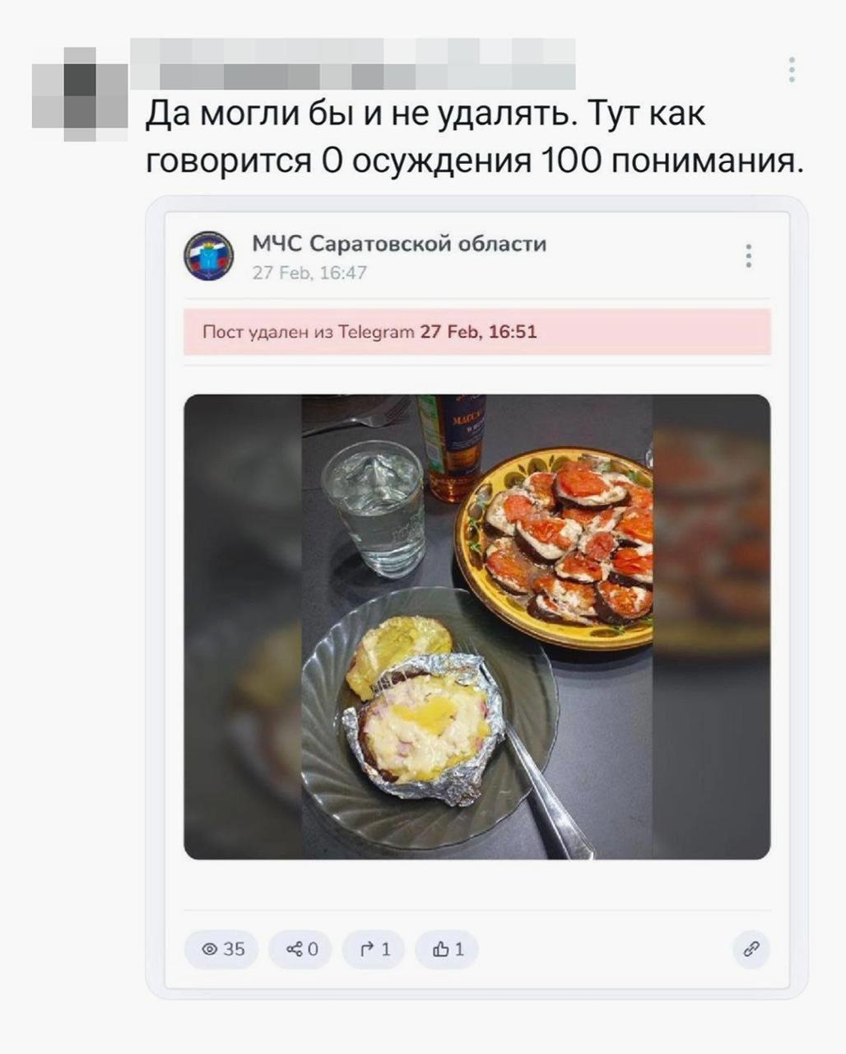Click the foil-wrapped baked potato in photo

pos(424,726)
